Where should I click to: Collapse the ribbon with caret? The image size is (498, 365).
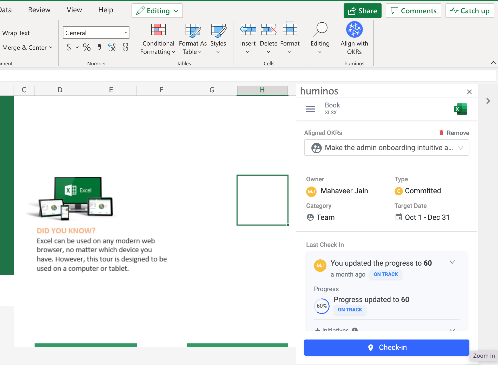(x=493, y=63)
